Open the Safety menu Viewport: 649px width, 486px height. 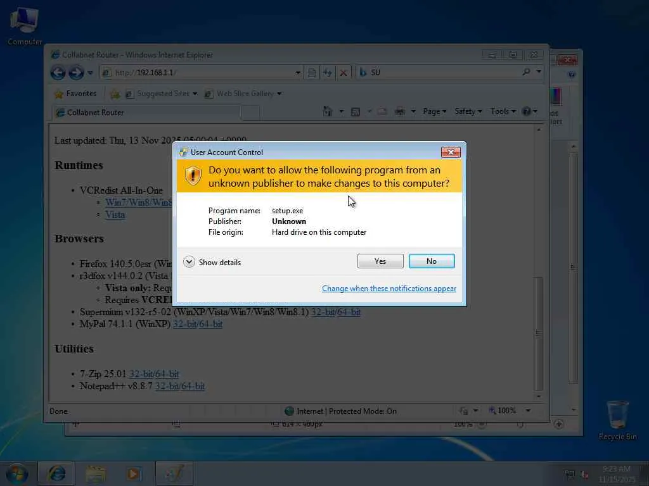coord(468,111)
